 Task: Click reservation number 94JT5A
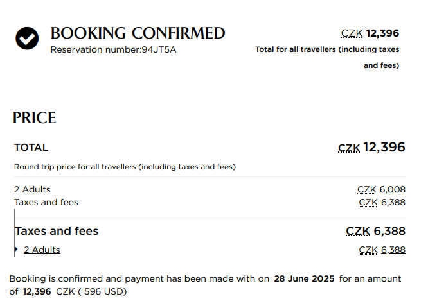[159, 49]
